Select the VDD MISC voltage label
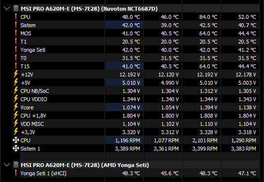 (32, 124)
